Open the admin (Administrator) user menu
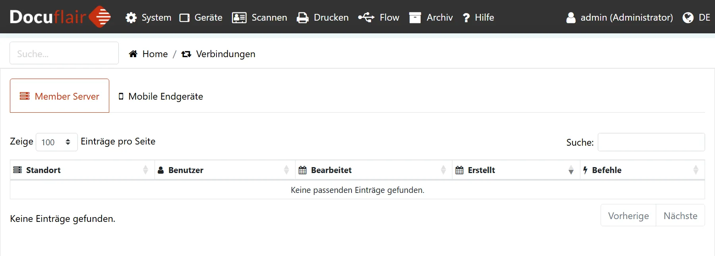The width and height of the screenshot is (715, 256). pos(619,17)
